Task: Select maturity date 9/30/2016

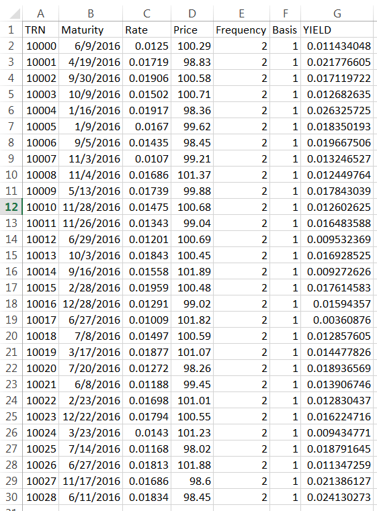Action: pos(91,78)
